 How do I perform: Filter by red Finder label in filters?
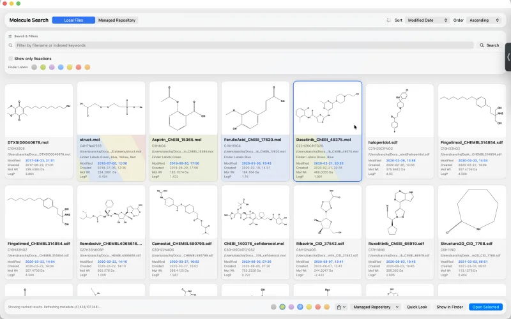click(x=78, y=68)
